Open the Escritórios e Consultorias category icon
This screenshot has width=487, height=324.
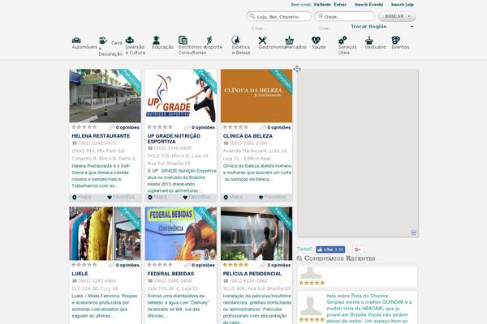coord(183,40)
